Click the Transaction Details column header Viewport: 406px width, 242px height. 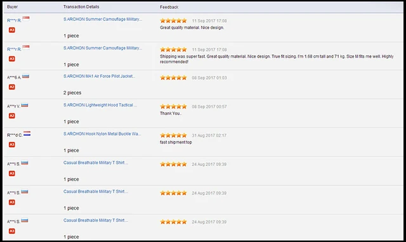click(x=81, y=7)
